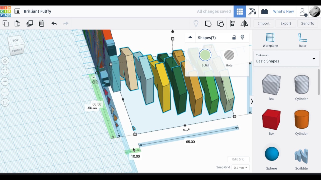Open the Tinkercad logo home link
The image size is (321, 180).
(x=6, y=11)
